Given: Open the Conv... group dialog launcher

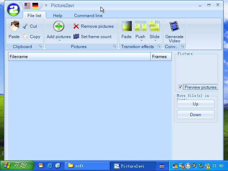Looking at the screenshot, I should point(183,46).
